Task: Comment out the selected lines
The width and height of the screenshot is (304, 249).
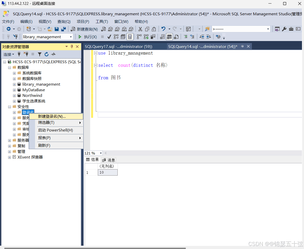Action: coord(186,37)
